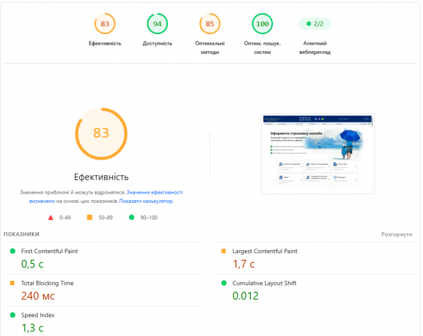
Task: Click the green dot beside Speed Index
Action: tap(12, 315)
